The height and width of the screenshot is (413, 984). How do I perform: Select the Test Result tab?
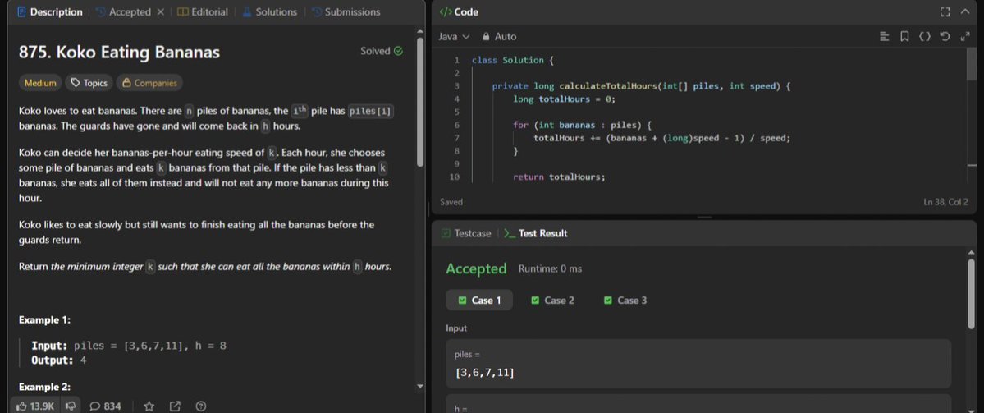tap(536, 233)
